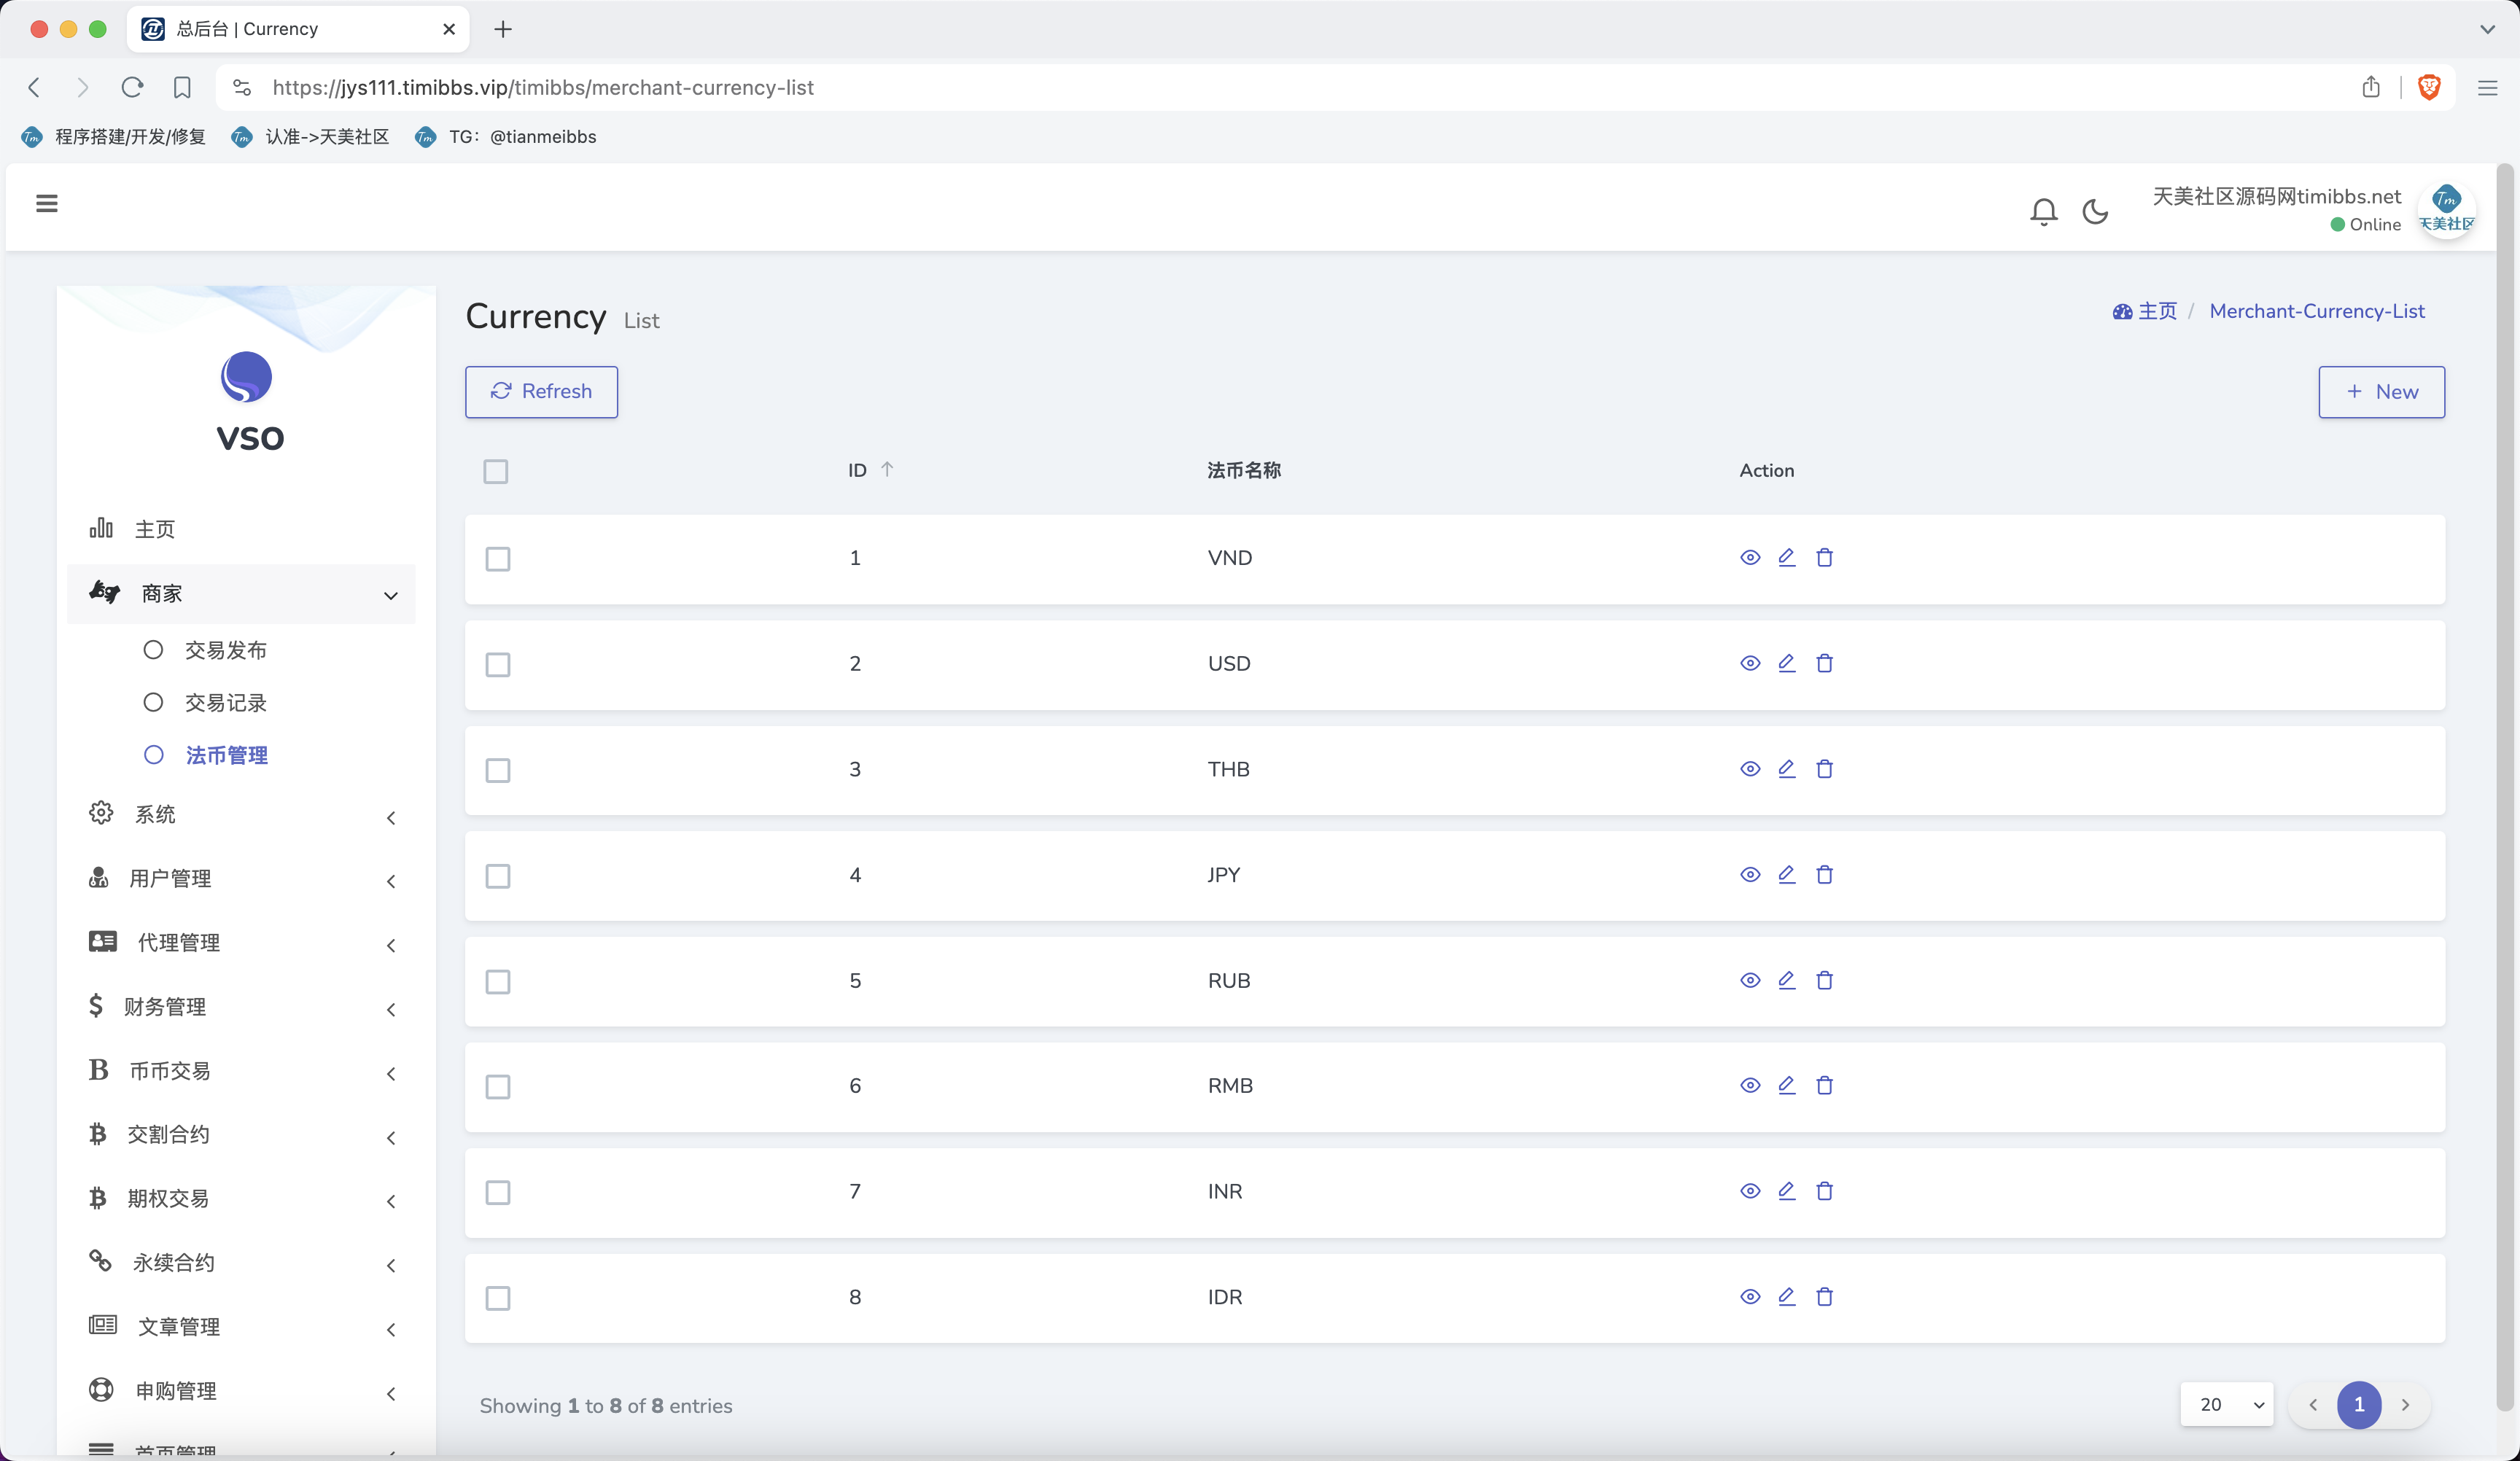Delete the THB currency row
2520x1461 pixels.
point(1824,769)
